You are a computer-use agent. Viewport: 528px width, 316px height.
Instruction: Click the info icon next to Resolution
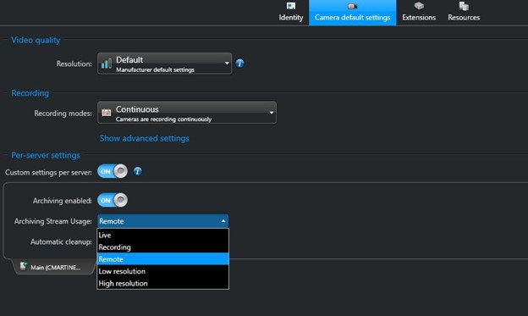tap(239, 64)
